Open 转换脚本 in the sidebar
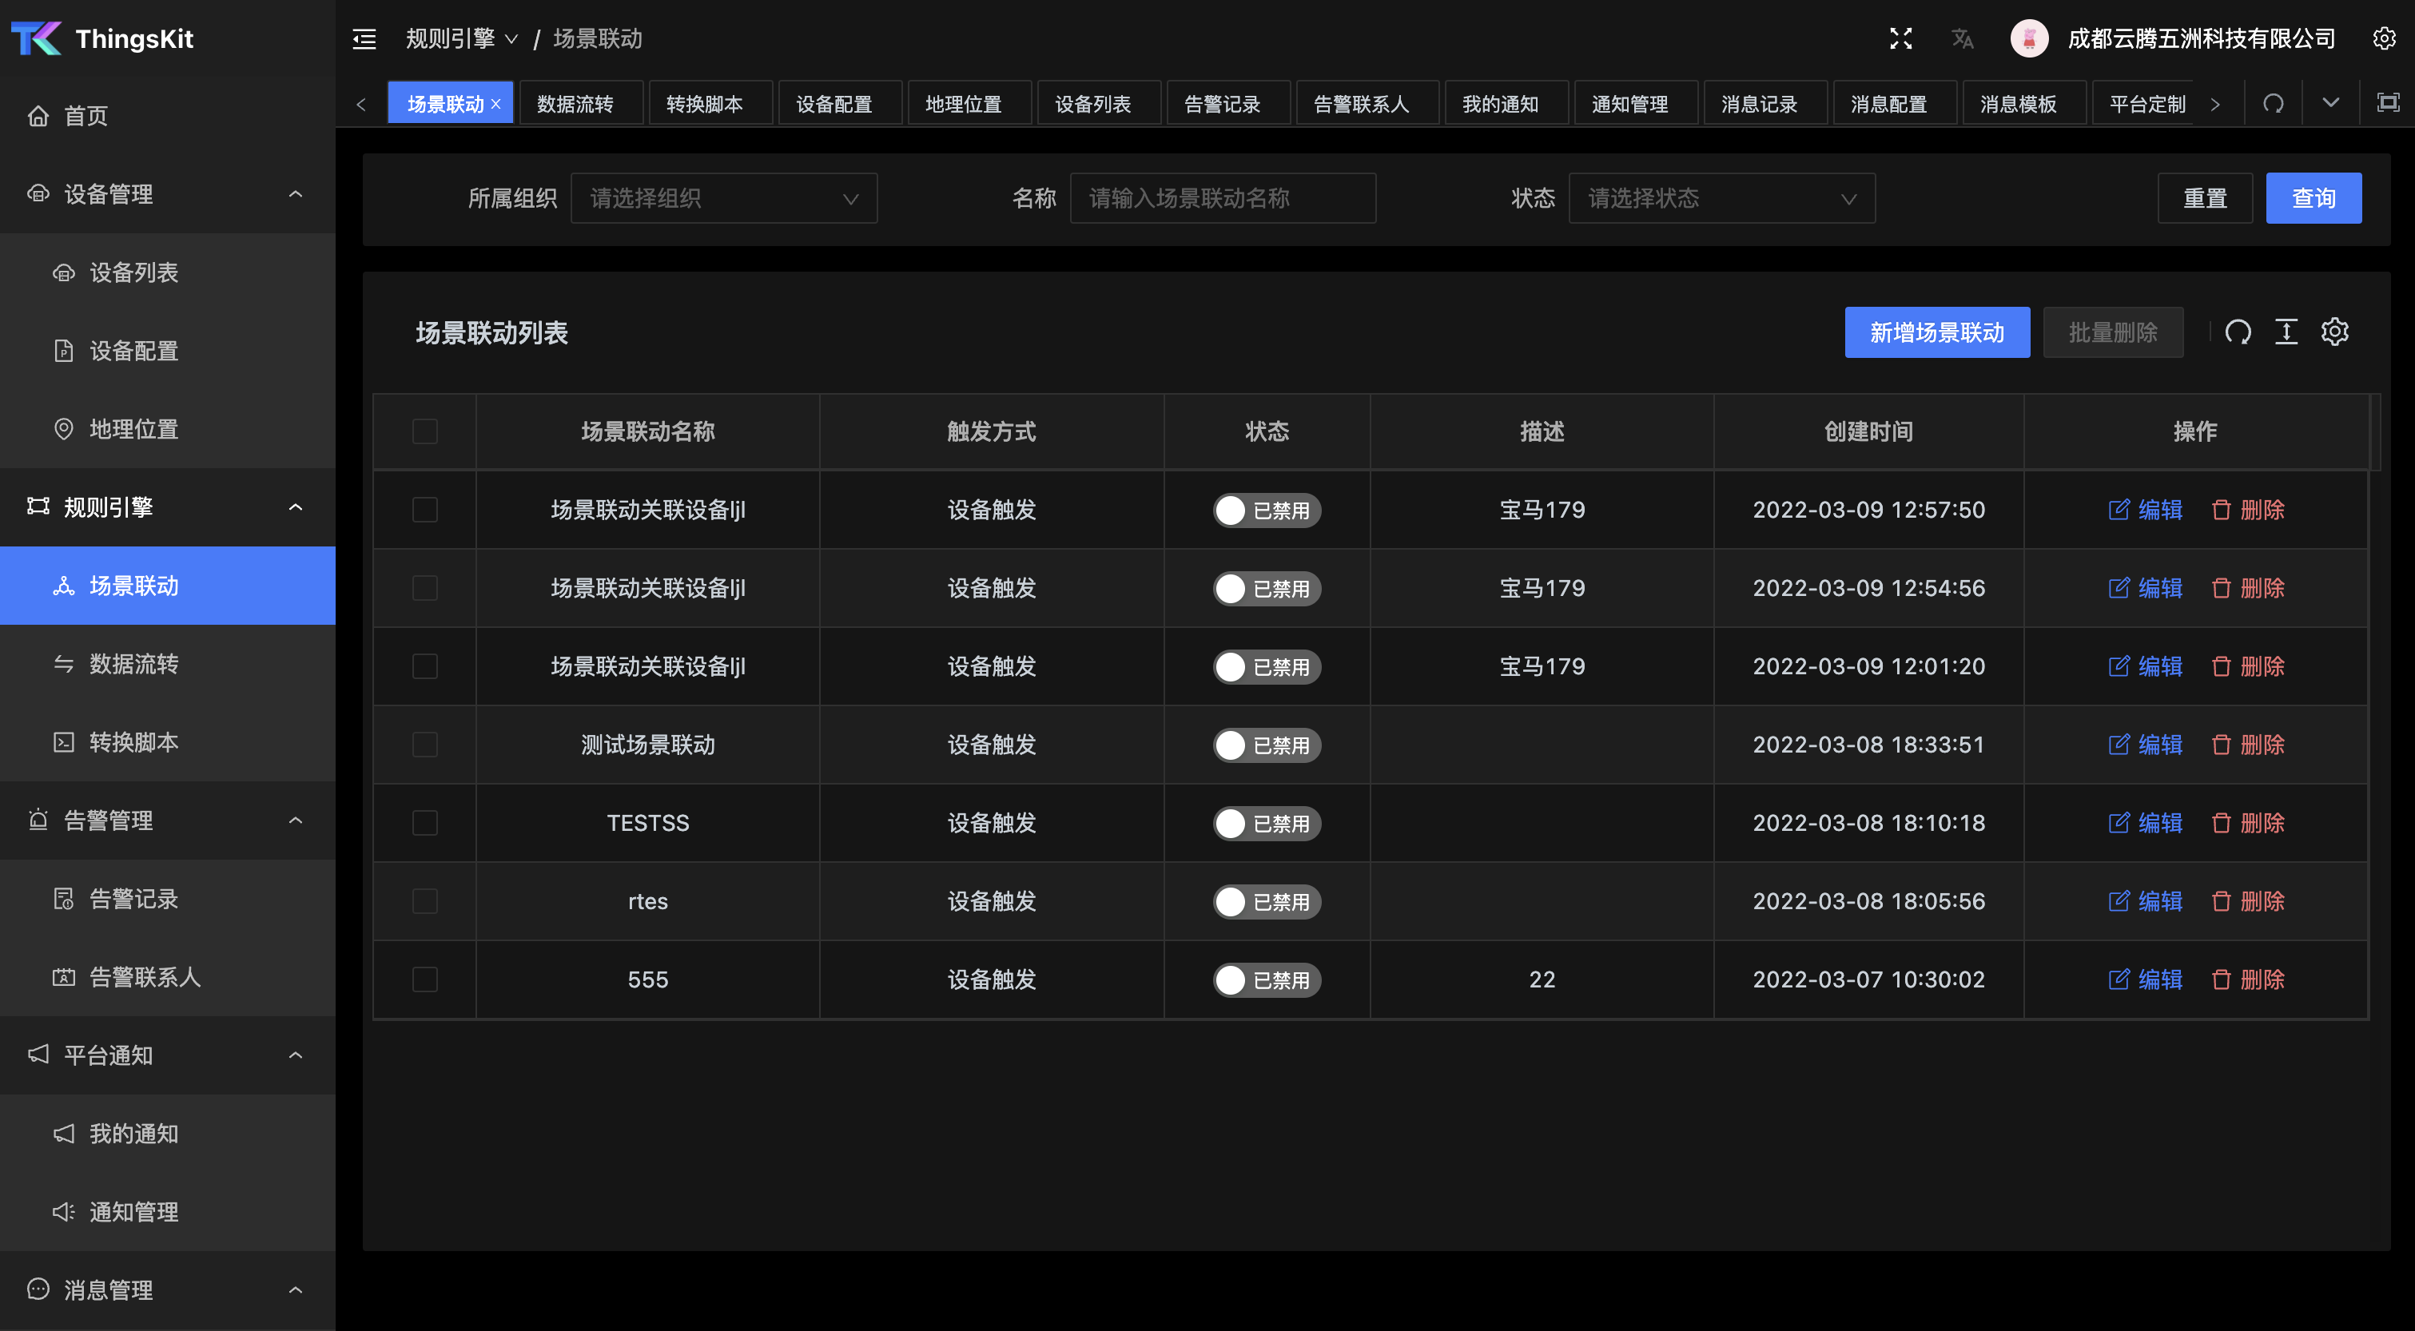Screen dimensions: 2415x1331 [168, 741]
